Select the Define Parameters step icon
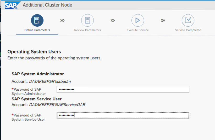Screen dimensions: 215x140 click(37, 20)
